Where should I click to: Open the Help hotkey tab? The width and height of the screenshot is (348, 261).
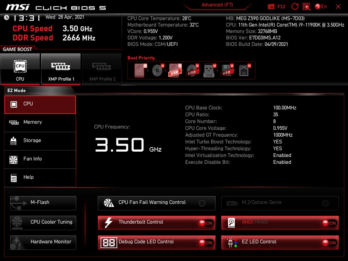pos(40,178)
